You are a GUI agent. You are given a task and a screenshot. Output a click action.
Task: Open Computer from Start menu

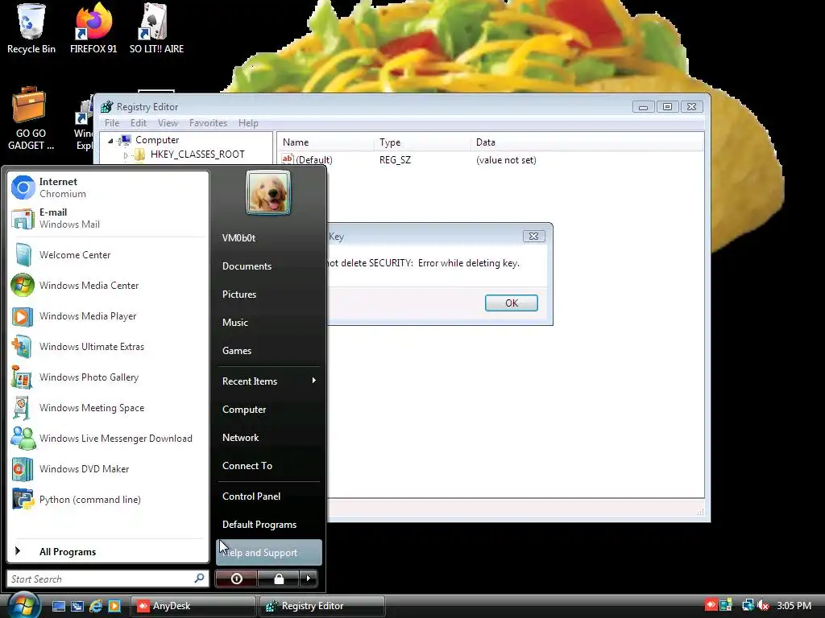pyautogui.click(x=268, y=410)
